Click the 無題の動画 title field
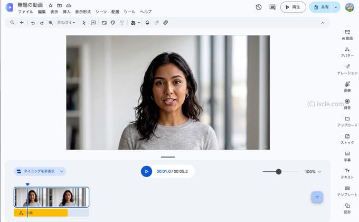The height and width of the screenshot is (222, 359). 30,5
